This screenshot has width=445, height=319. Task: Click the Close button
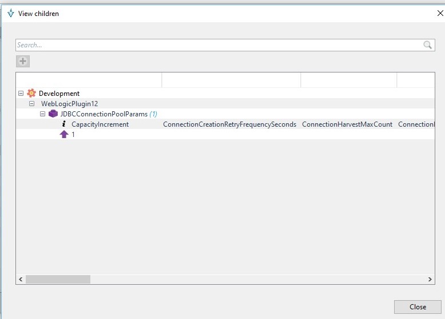tap(418, 307)
